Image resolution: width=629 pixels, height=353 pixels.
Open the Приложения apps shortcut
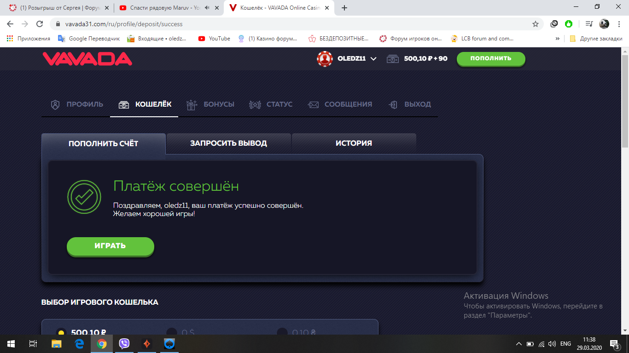tap(29, 39)
